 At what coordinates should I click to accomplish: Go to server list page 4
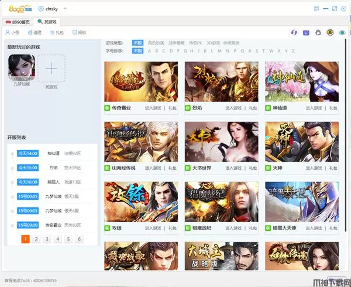coord(57,240)
